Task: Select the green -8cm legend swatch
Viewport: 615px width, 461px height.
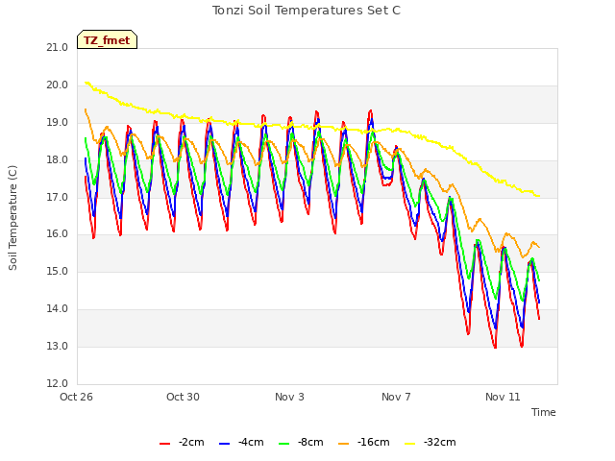Action: [x=284, y=444]
